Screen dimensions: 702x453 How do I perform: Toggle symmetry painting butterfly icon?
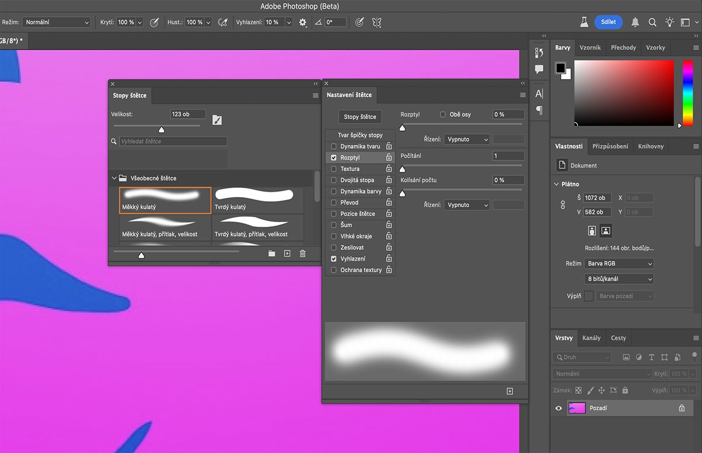coord(377,22)
